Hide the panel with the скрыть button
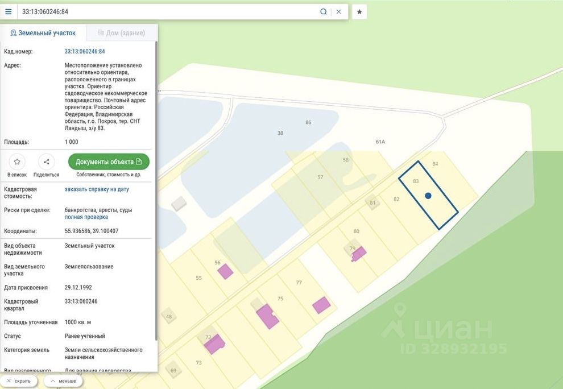This screenshot has width=563, height=389. coord(19,381)
